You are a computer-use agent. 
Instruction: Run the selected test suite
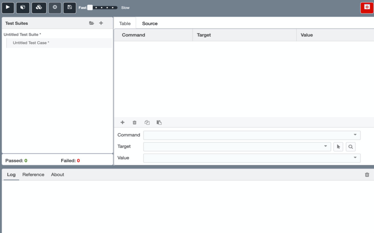tap(23, 8)
